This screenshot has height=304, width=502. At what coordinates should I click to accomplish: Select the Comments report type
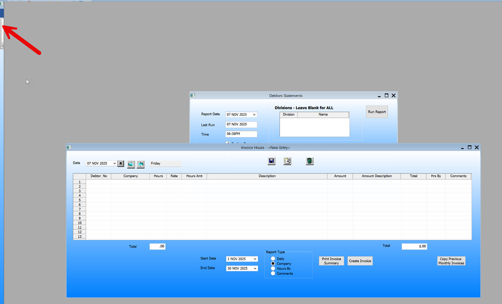point(273,274)
